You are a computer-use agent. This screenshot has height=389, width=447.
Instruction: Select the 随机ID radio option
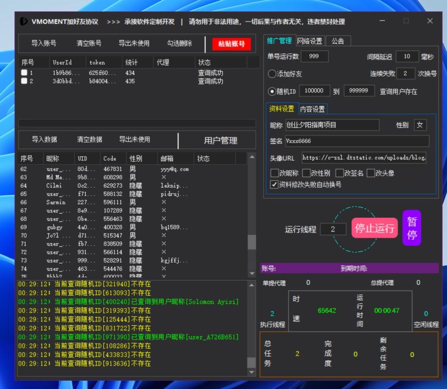[272, 91]
